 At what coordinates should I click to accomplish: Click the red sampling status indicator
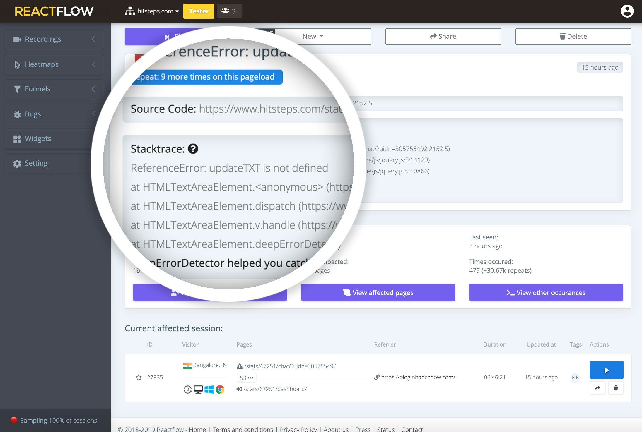coord(14,420)
